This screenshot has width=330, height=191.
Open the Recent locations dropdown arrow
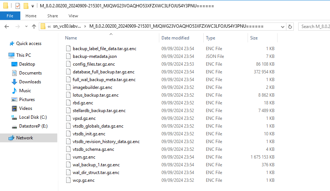point(26,27)
